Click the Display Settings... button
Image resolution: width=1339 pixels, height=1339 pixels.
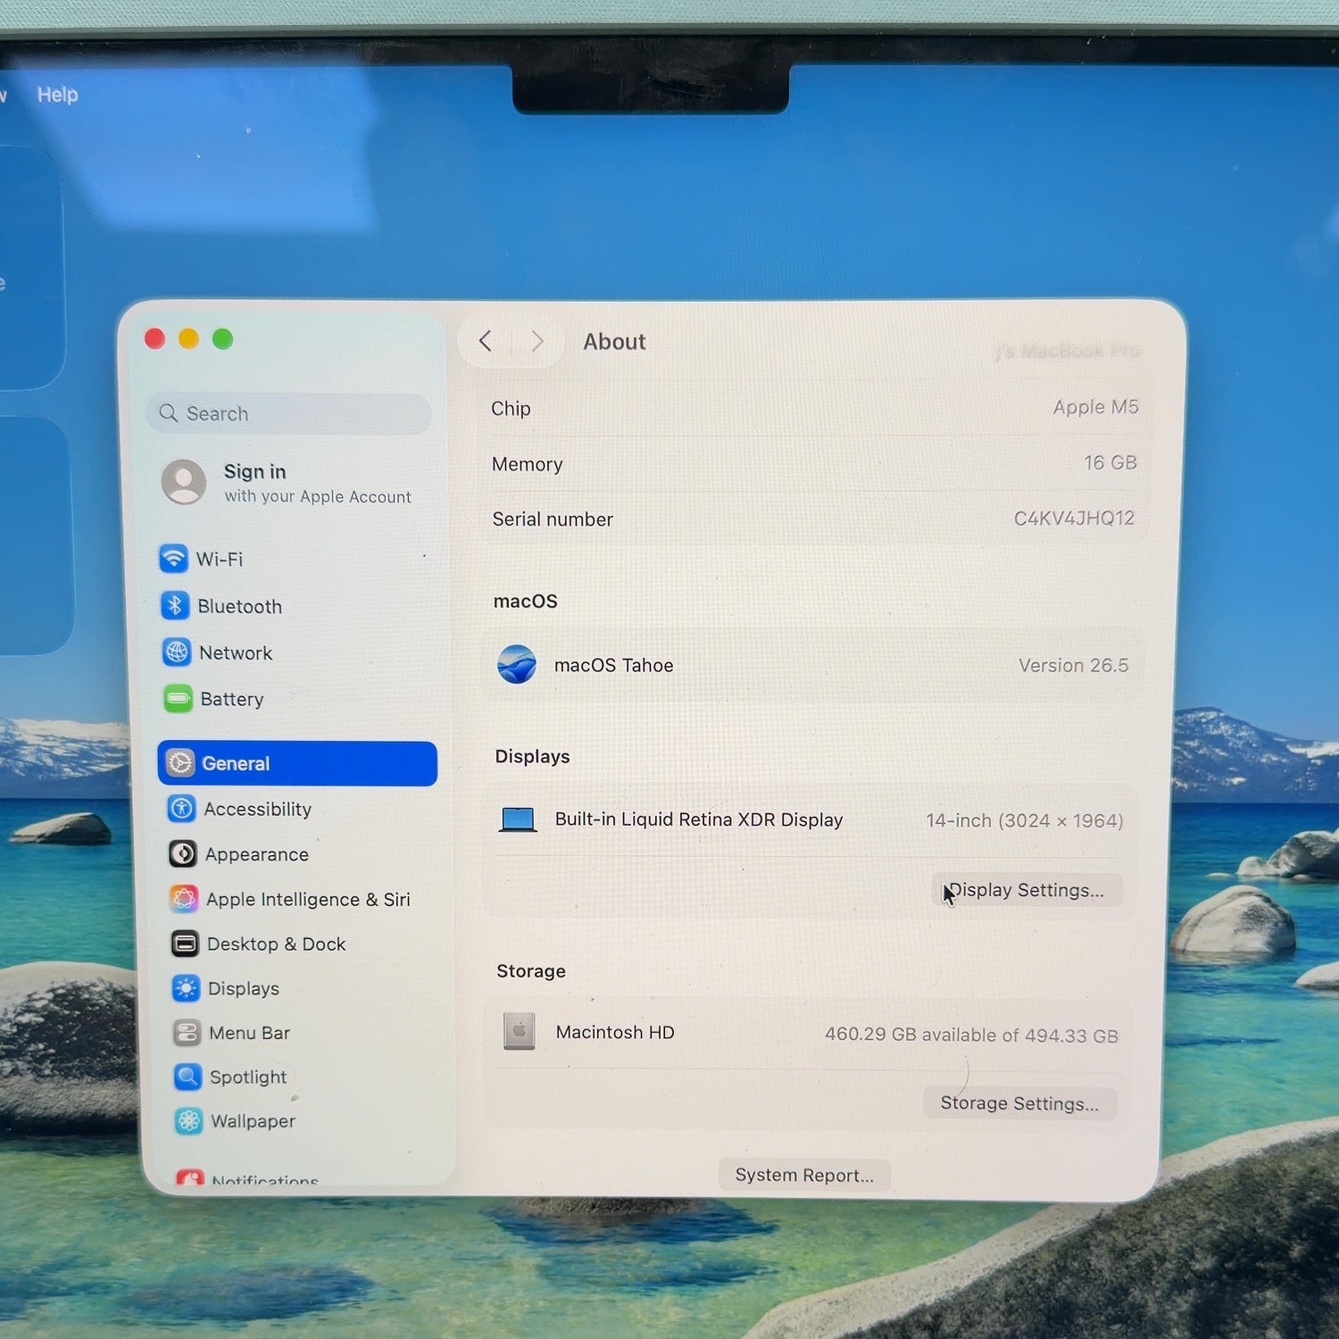[x=1027, y=890]
